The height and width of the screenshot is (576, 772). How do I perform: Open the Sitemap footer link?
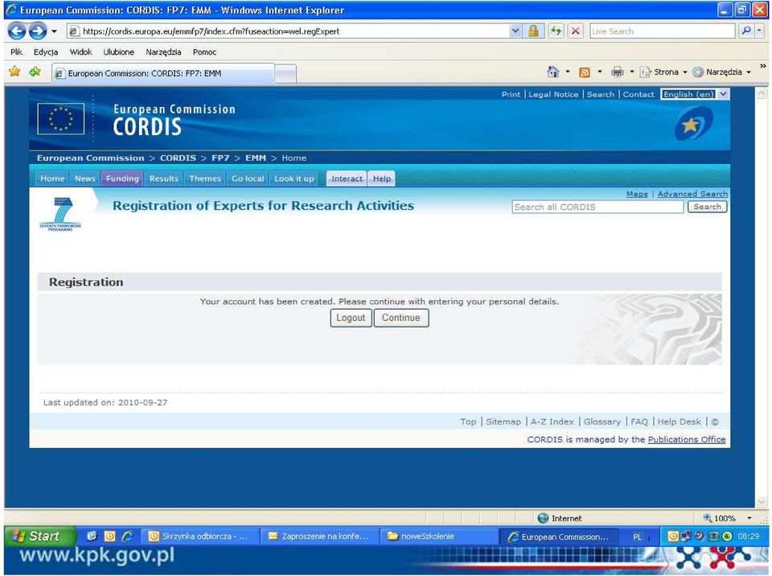coord(503,422)
